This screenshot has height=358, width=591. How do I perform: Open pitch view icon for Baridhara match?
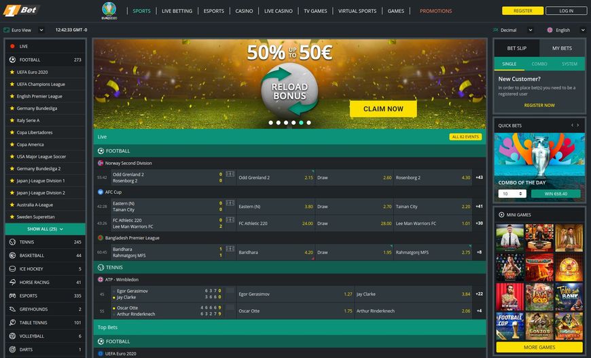coord(230,249)
